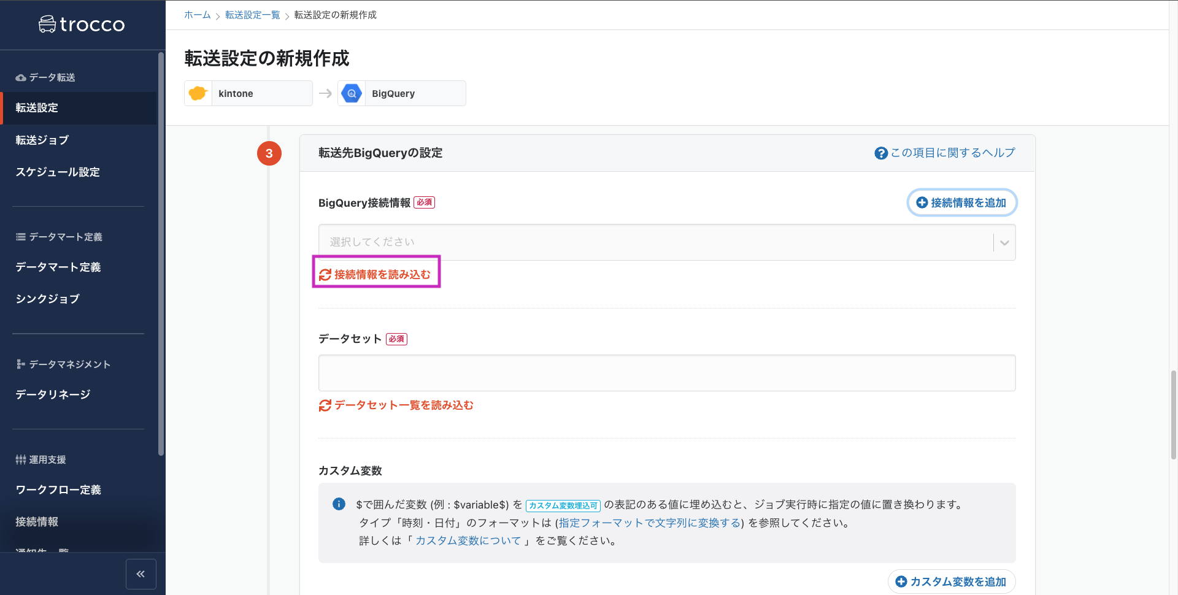Viewport: 1178px width, 595px height.
Task: Click the sidebar scrollbar
Action: (161, 254)
